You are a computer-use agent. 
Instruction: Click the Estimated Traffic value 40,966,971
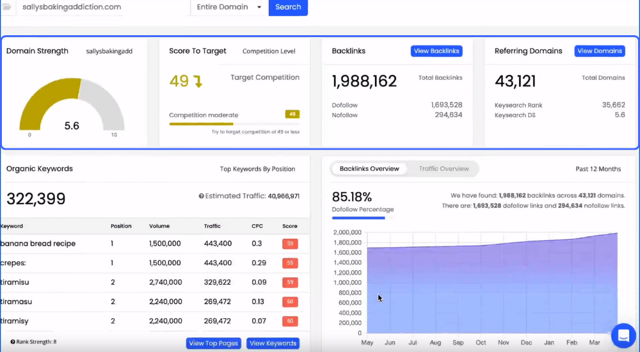(284, 196)
